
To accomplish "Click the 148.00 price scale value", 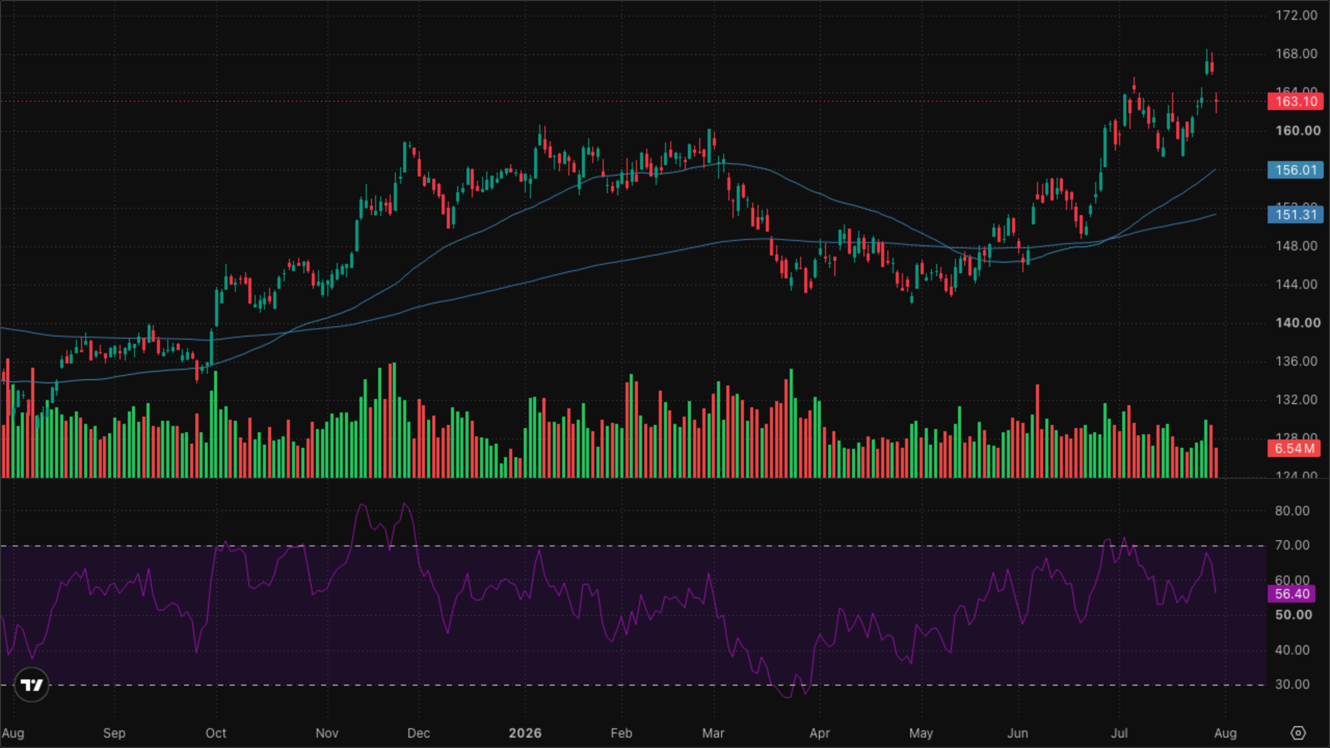I will 1296,246.
